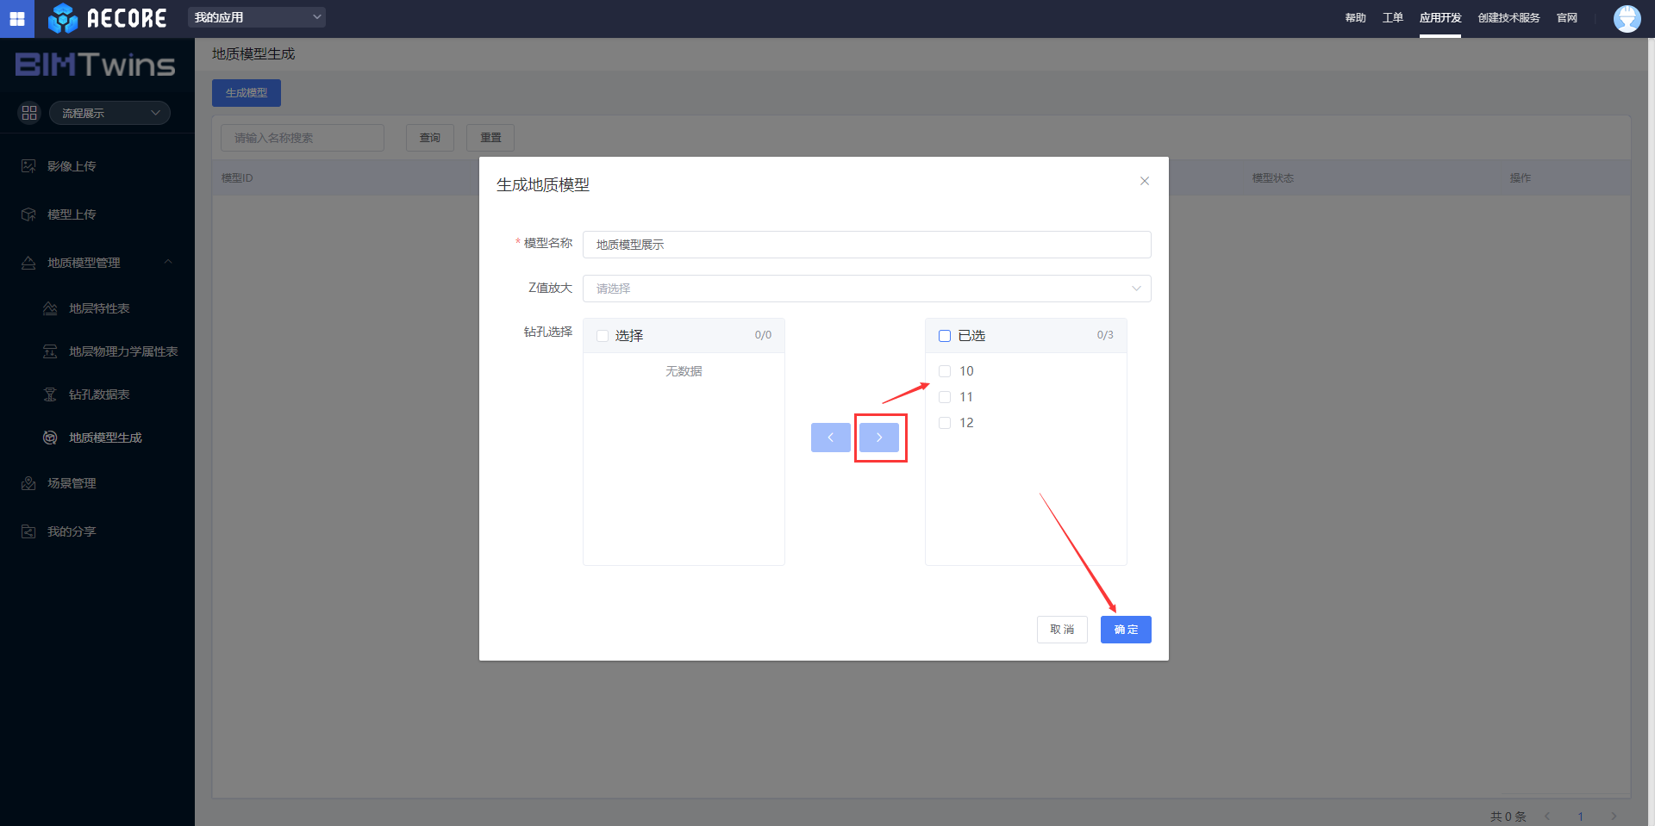Click the 取消 cancel button
This screenshot has width=1655, height=826.
[1061, 630]
